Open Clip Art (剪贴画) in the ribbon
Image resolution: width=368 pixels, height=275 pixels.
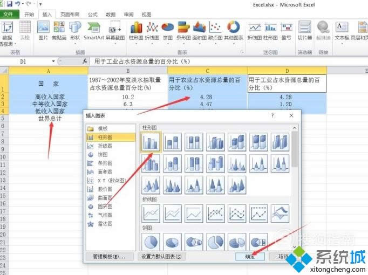[59, 30]
